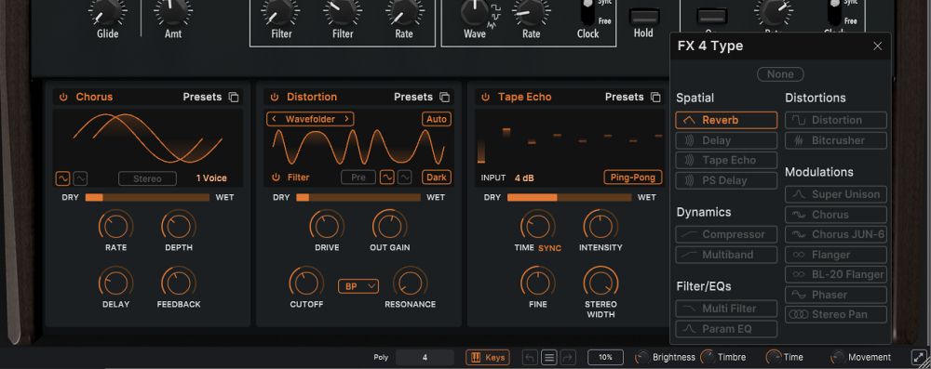Screen dimensions: 931x369
Task: Click the Brightness macro knob
Action: click(642, 357)
